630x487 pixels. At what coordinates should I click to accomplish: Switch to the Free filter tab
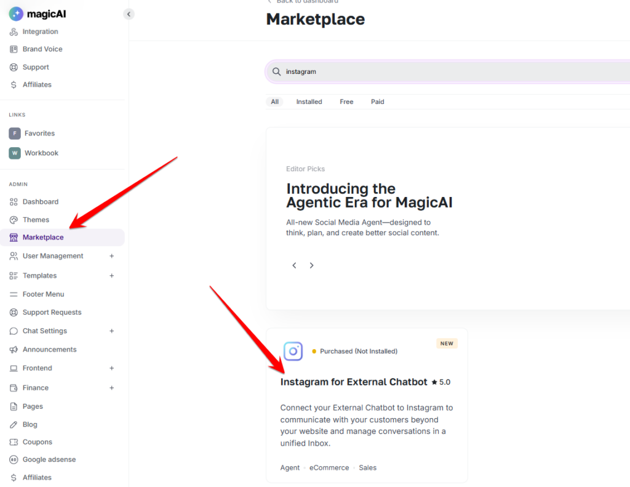pos(346,102)
